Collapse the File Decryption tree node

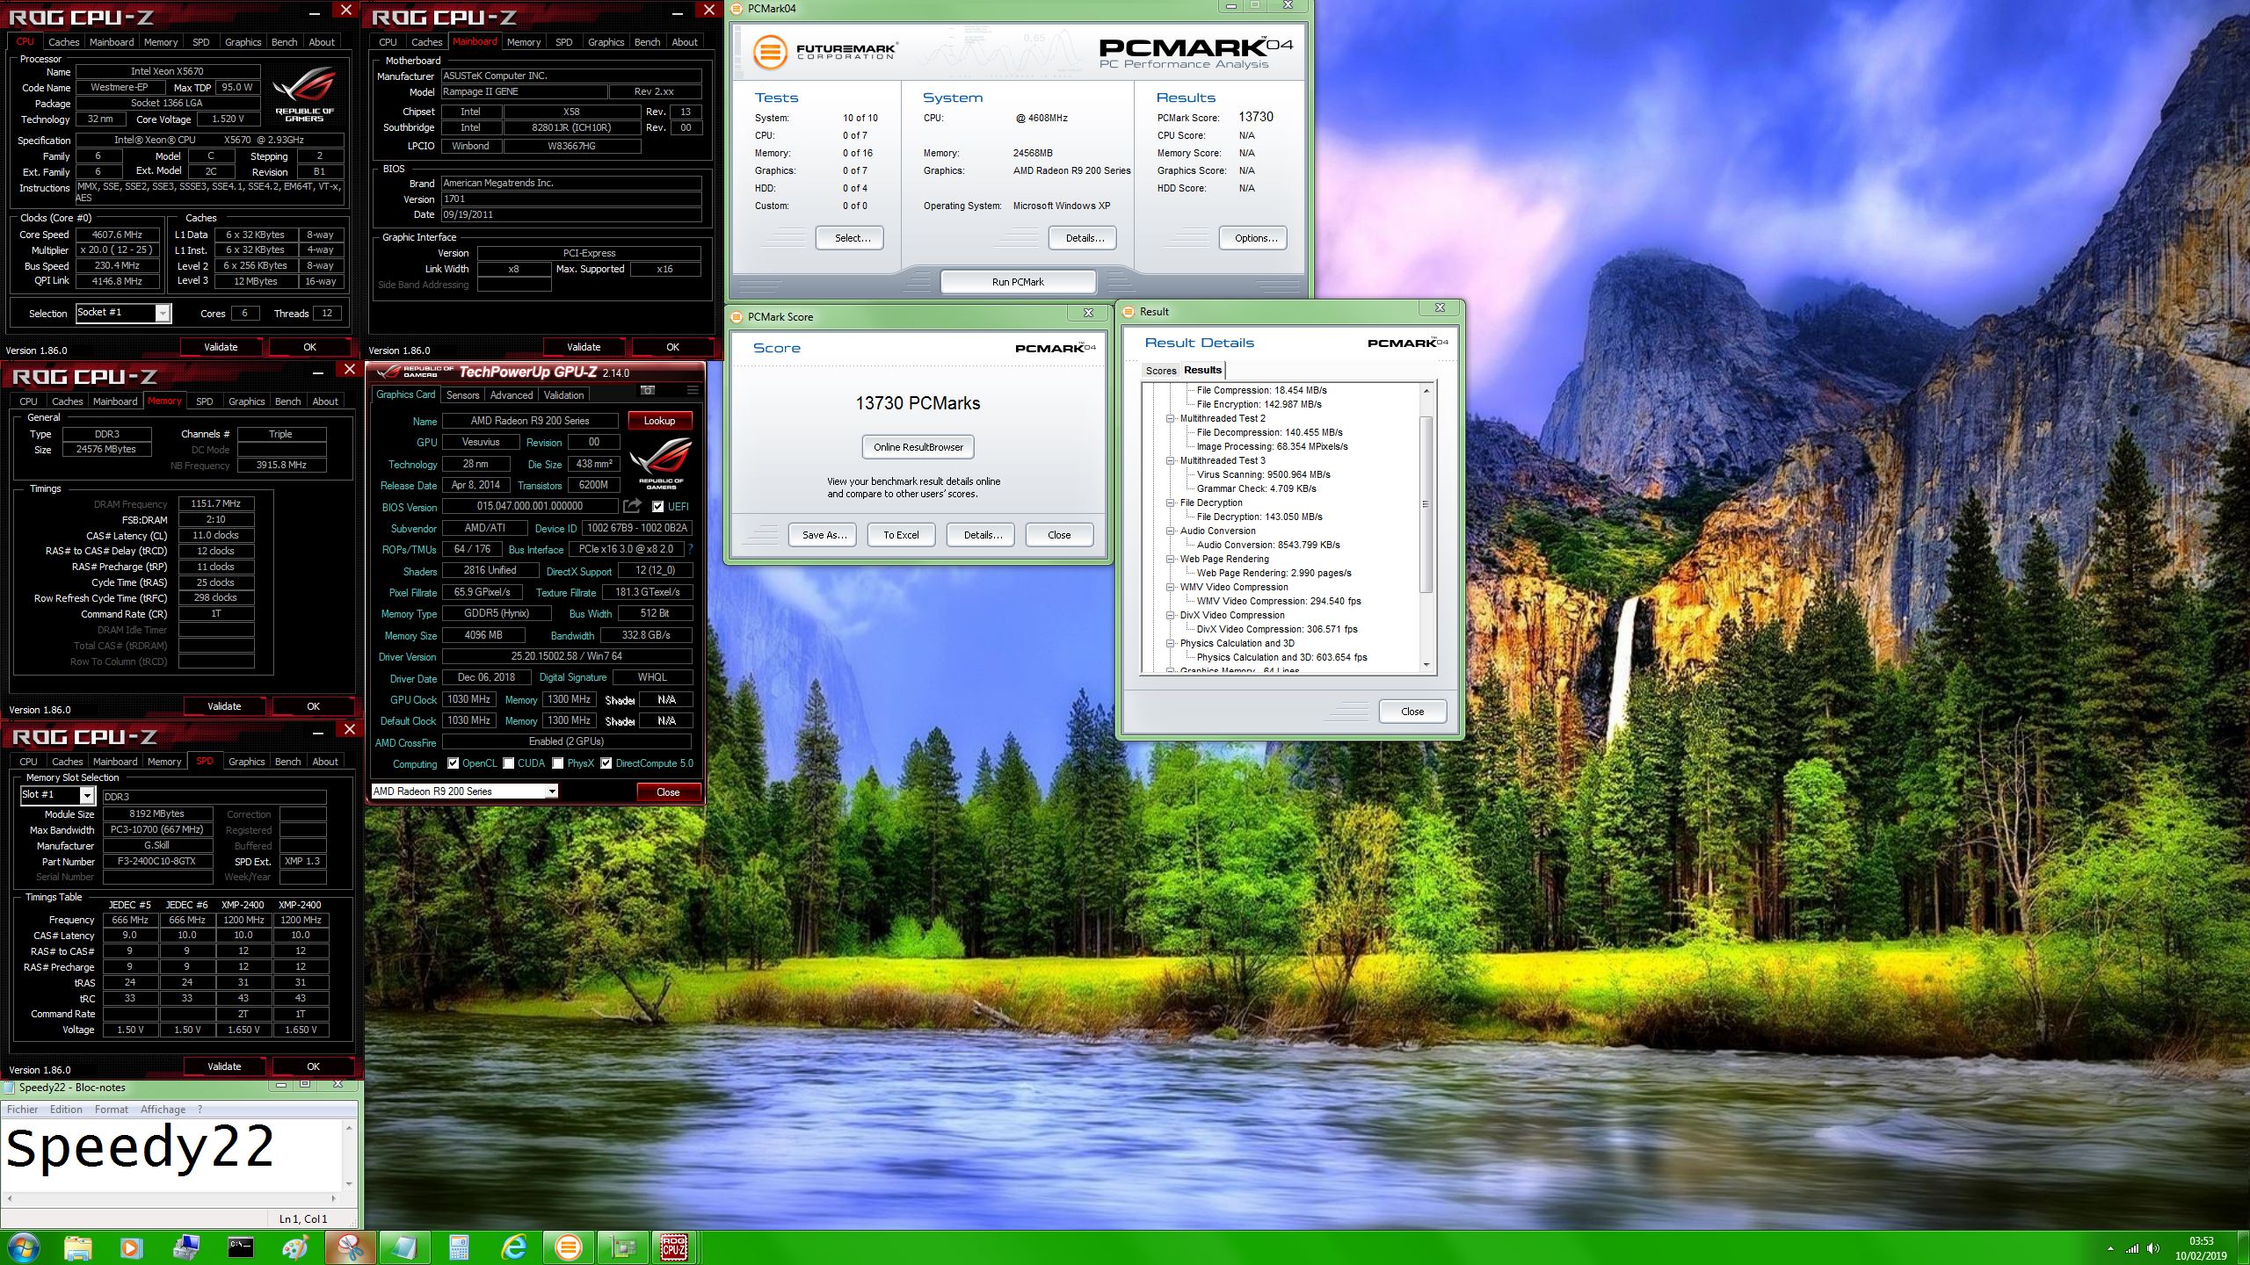point(1171,502)
